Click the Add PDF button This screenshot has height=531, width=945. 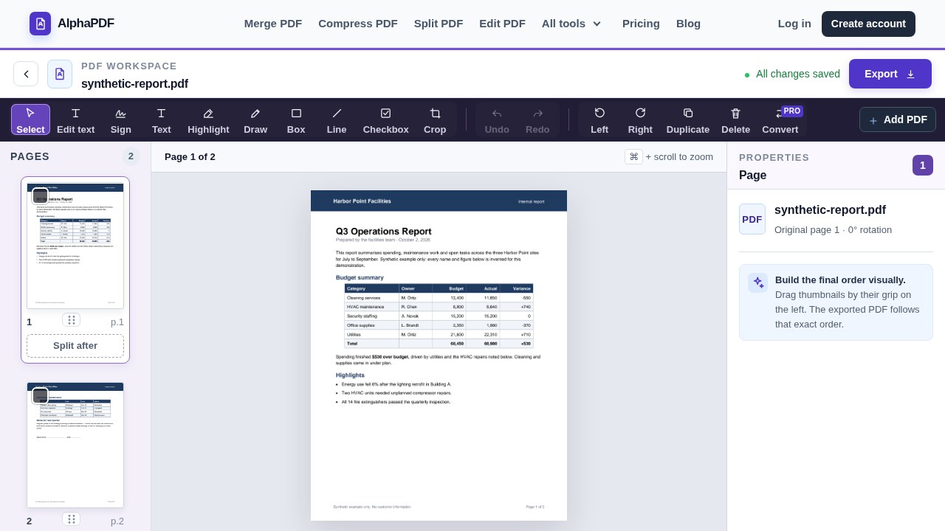pos(898,119)
